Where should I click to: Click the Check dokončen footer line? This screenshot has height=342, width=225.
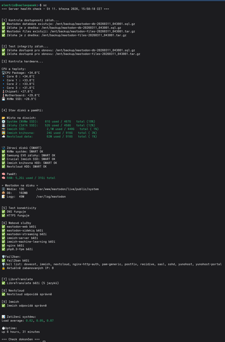tap(20, 339)
